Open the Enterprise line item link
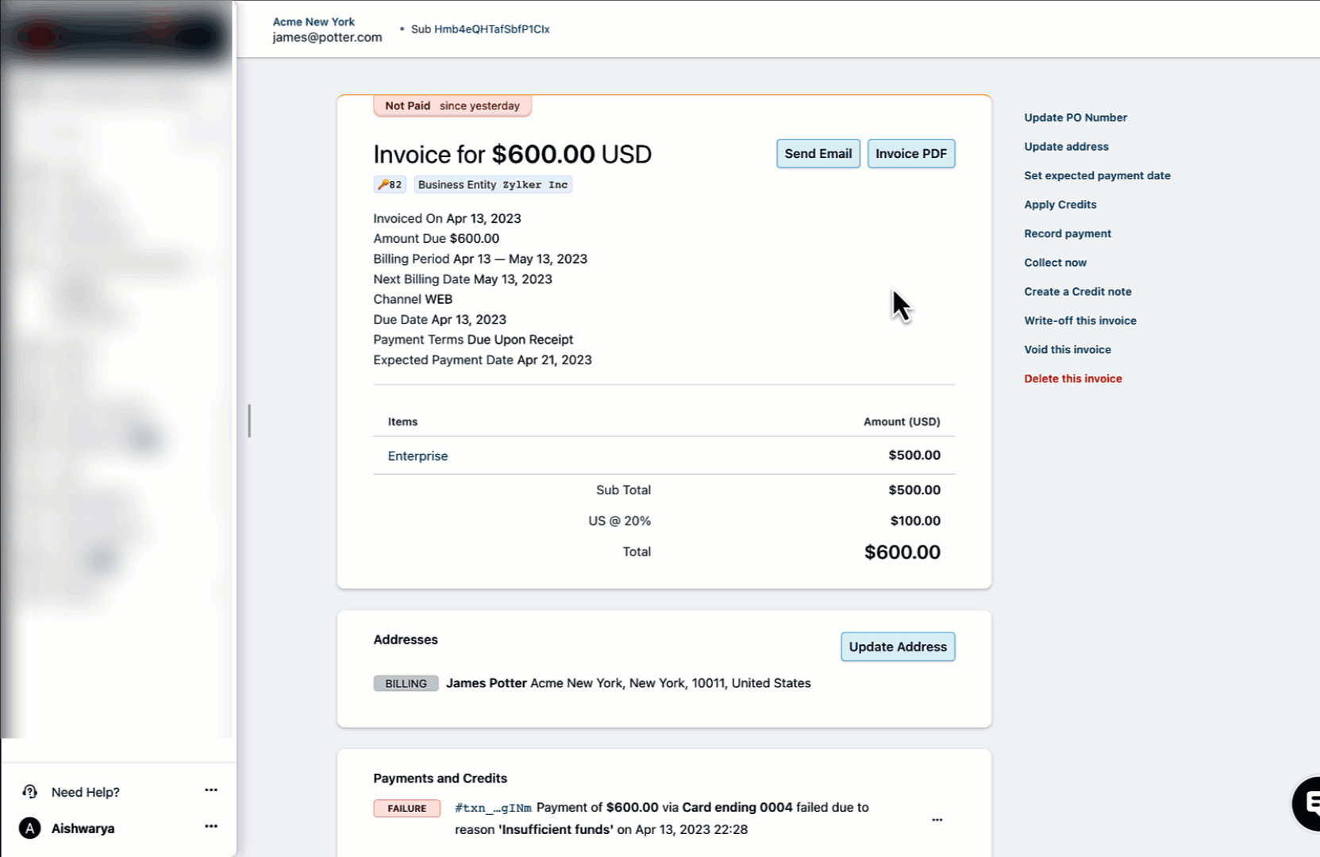This screenshot has height=857, width=1320. click(418, 456)
